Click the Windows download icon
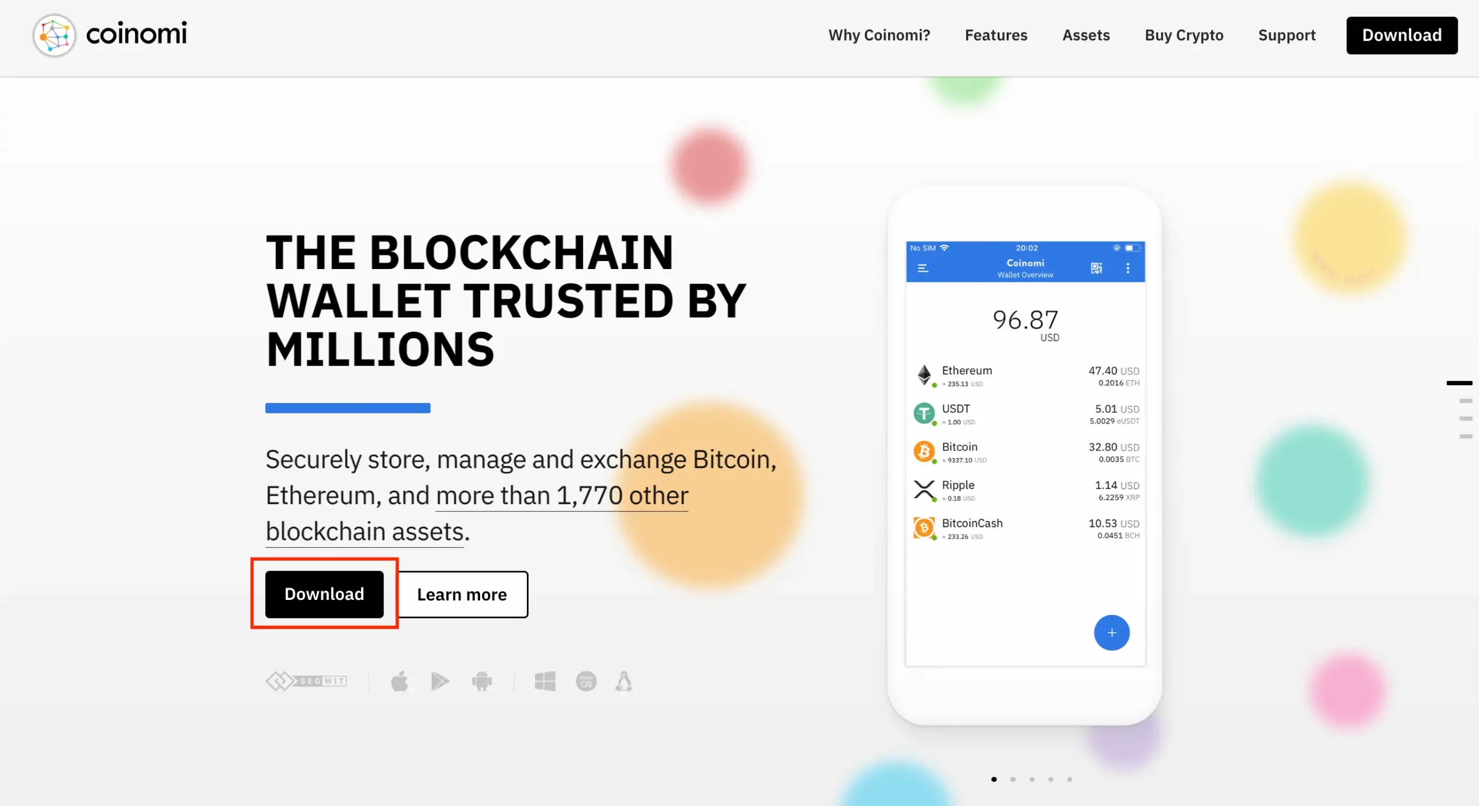This screenshot has width=1479, height=806. click(545, 681)
